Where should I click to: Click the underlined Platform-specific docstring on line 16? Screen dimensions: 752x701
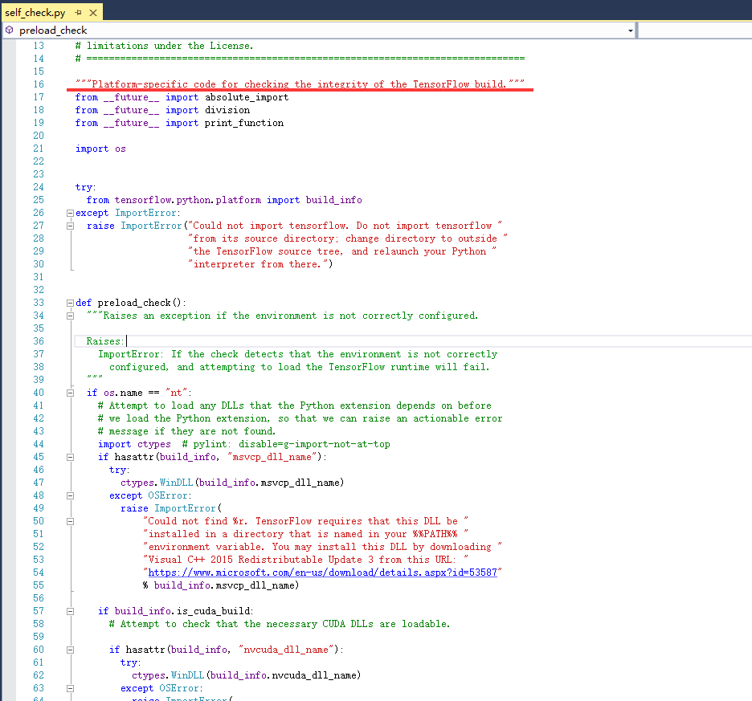300,84
